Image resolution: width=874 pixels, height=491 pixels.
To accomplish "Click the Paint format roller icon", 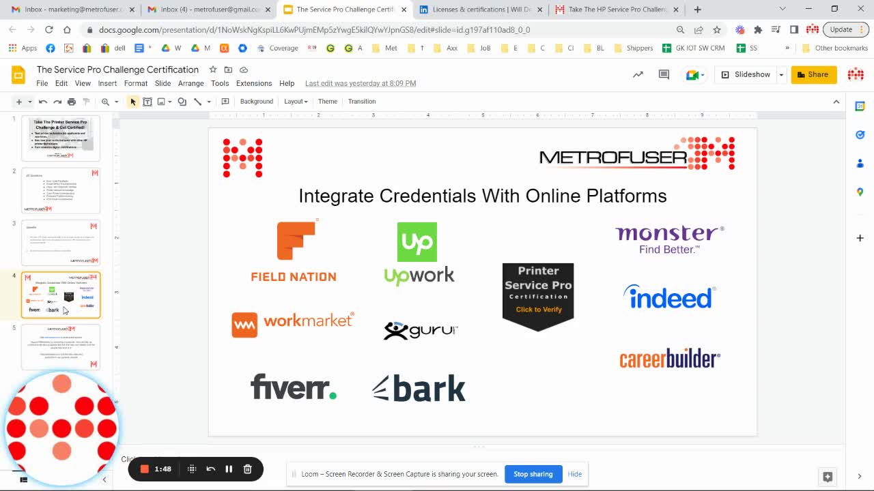I will tap(86, 102).
